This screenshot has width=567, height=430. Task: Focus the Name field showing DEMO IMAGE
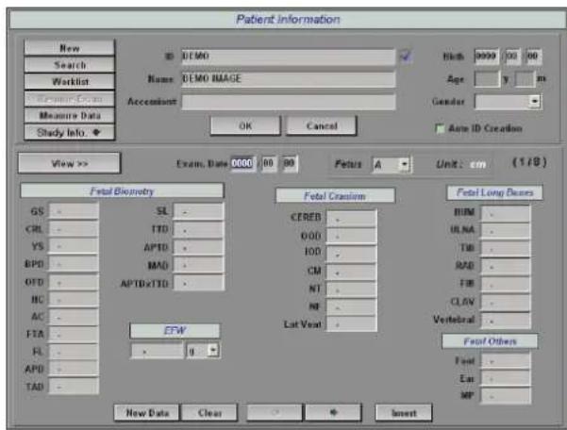[x=288, y=79]
